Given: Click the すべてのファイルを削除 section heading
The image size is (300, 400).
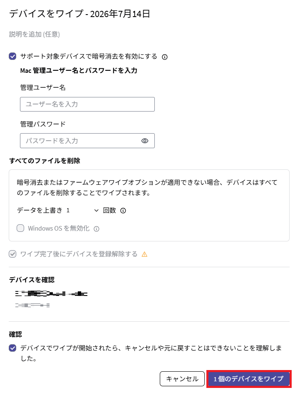Looking at the screenshot, I should coord(45,161).
